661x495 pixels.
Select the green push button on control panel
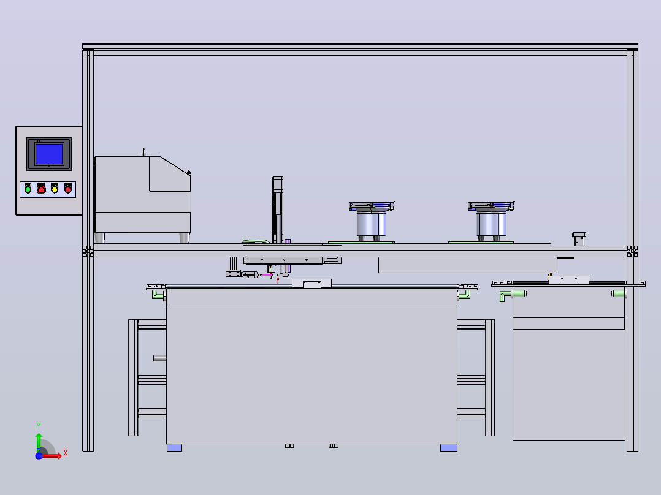(x=28, y=189)
